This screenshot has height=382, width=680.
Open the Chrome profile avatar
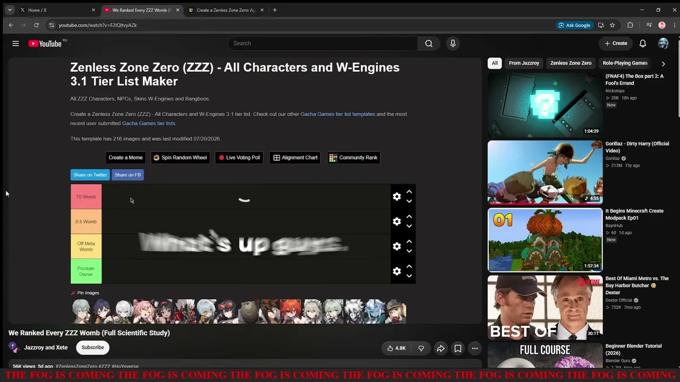(x=662, y=25)
